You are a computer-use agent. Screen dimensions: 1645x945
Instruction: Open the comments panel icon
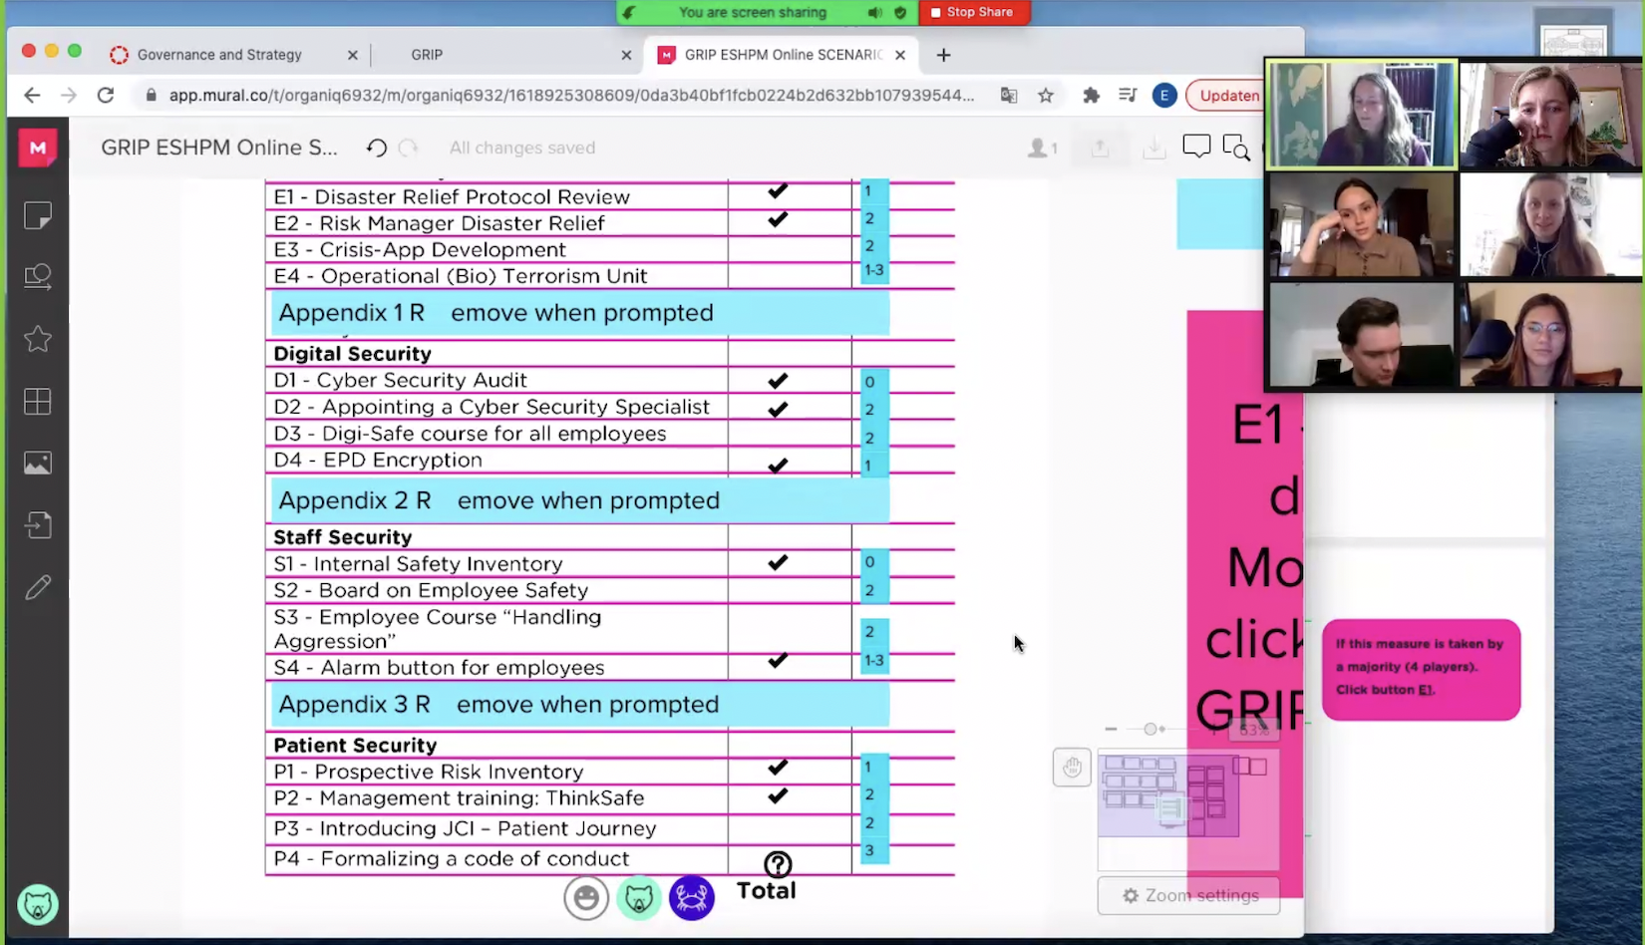pos(1195,147)
